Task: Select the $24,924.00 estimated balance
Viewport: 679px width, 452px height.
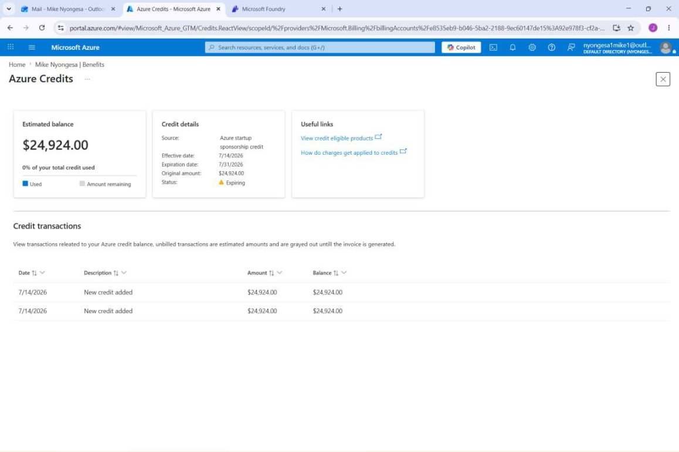Action: click(56, 145)
